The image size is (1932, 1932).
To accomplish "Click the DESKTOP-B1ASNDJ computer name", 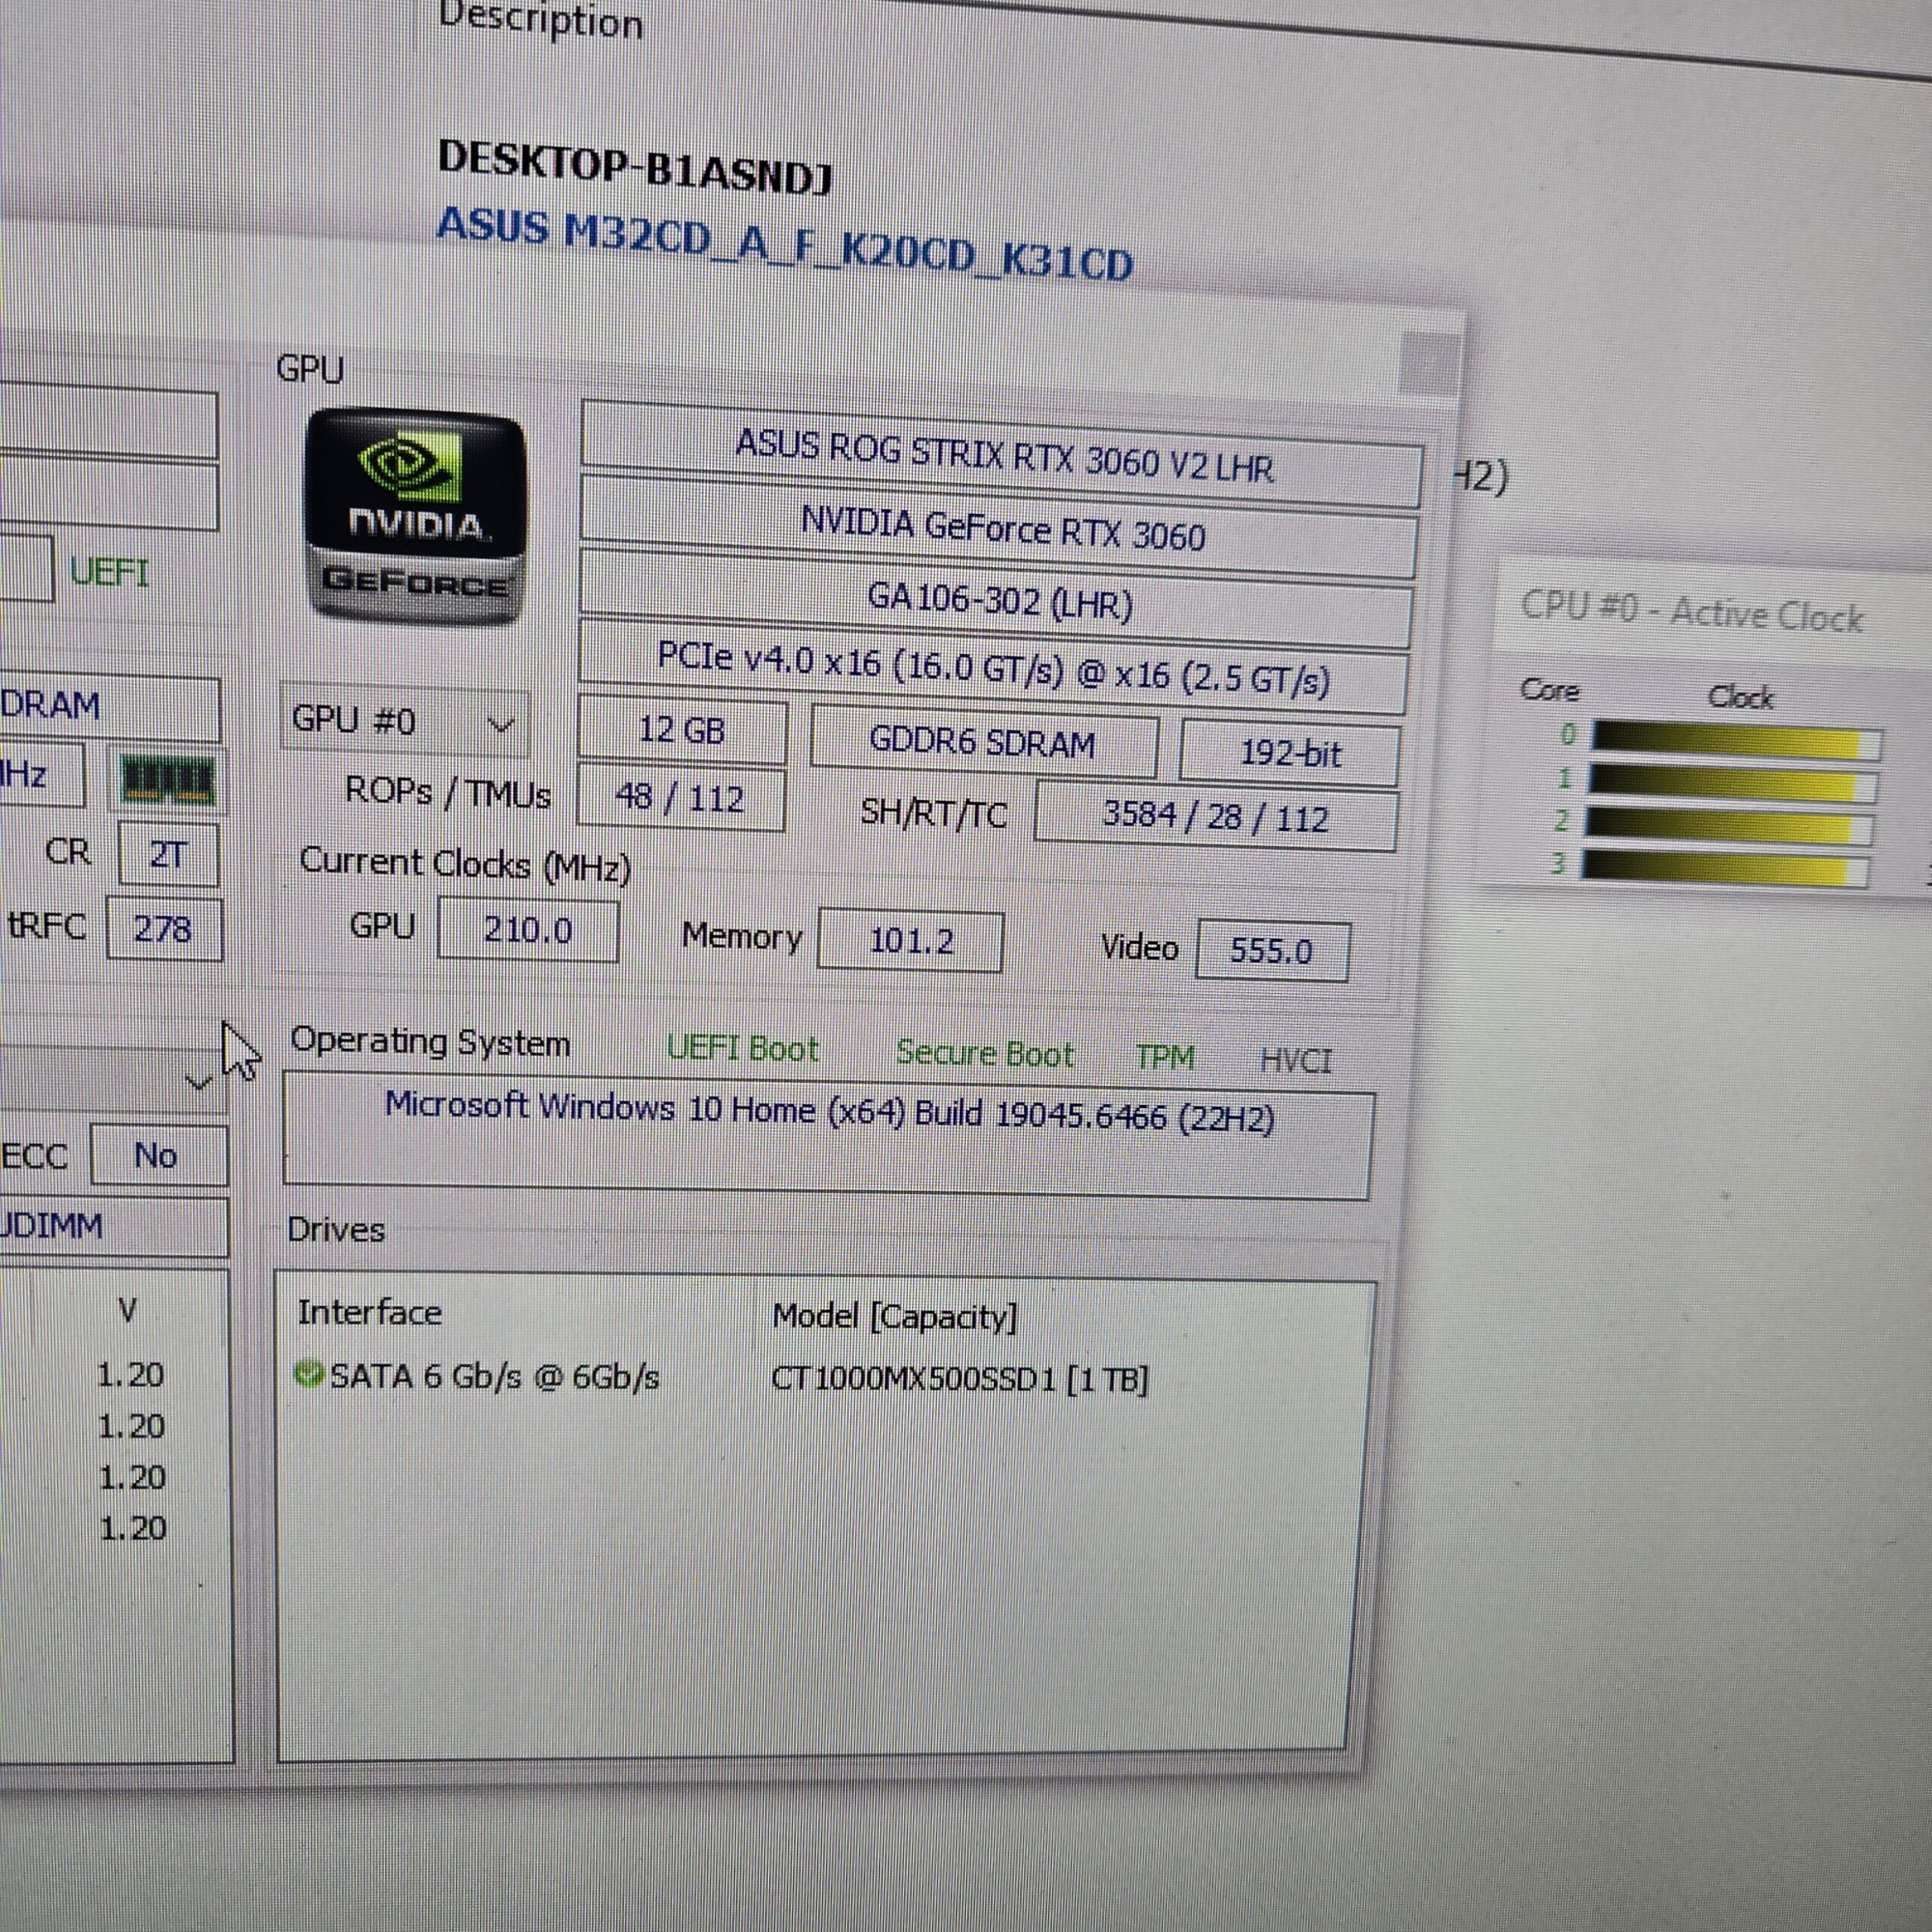I will tap(634, 168).
